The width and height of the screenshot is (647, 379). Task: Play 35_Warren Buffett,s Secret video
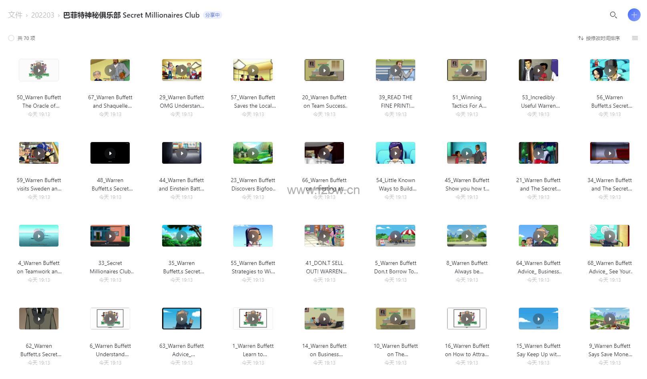coord(182,236)
